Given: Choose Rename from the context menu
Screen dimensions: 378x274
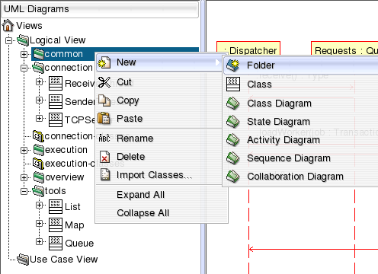Looking at the screenshot, I should pyautogui.click(x=159, y=139).
